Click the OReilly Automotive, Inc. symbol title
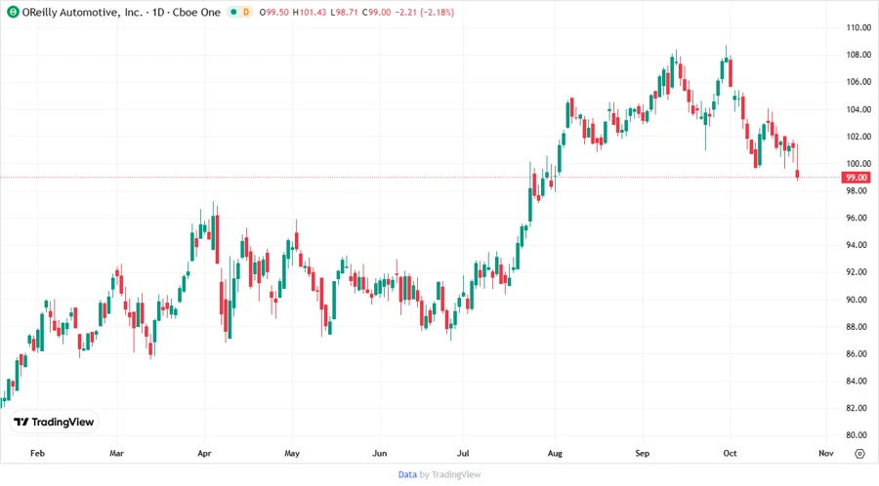The image size is (879, 486). tap(82, 12)
